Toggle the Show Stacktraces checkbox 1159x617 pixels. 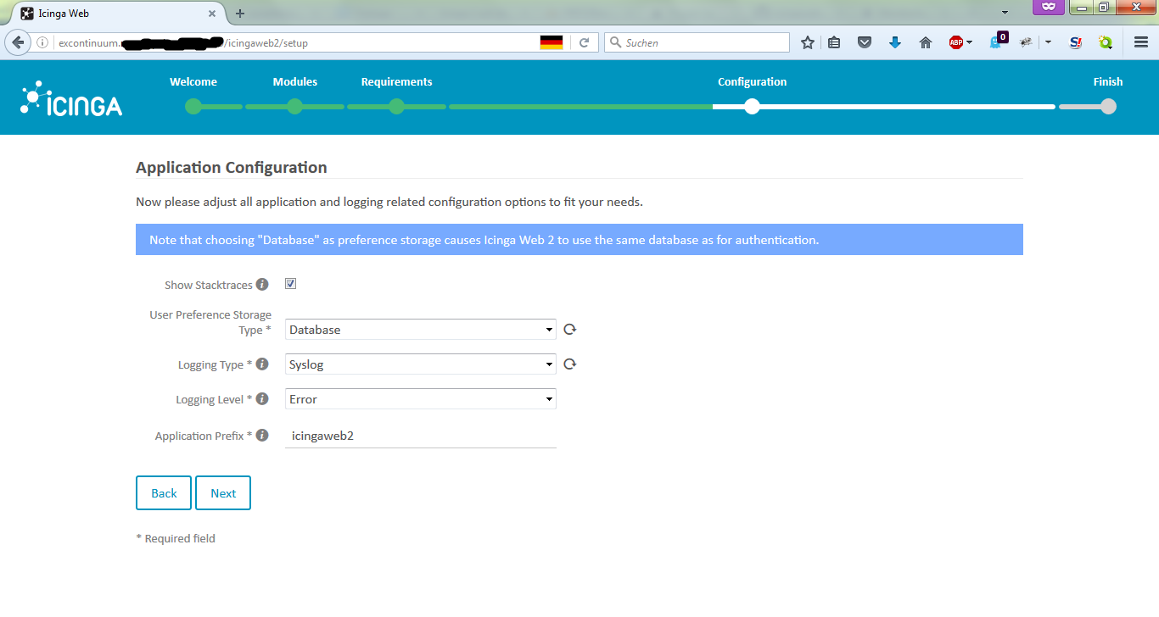[291, 284]
